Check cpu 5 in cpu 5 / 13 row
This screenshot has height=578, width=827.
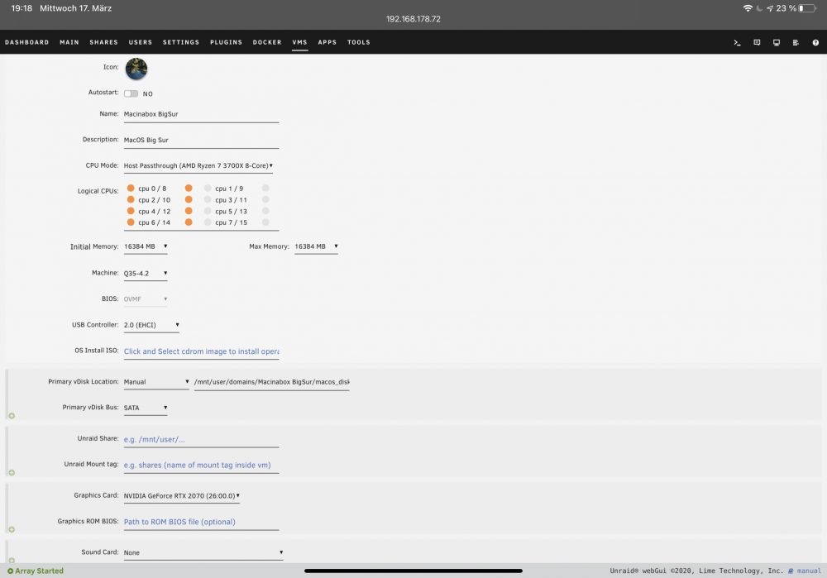[x=208, y=211]
